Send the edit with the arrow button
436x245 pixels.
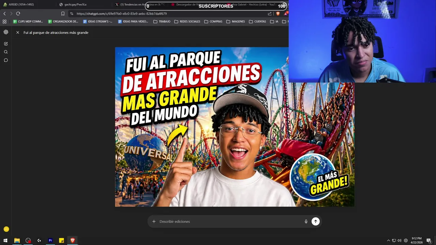click(x=315, y=222)
